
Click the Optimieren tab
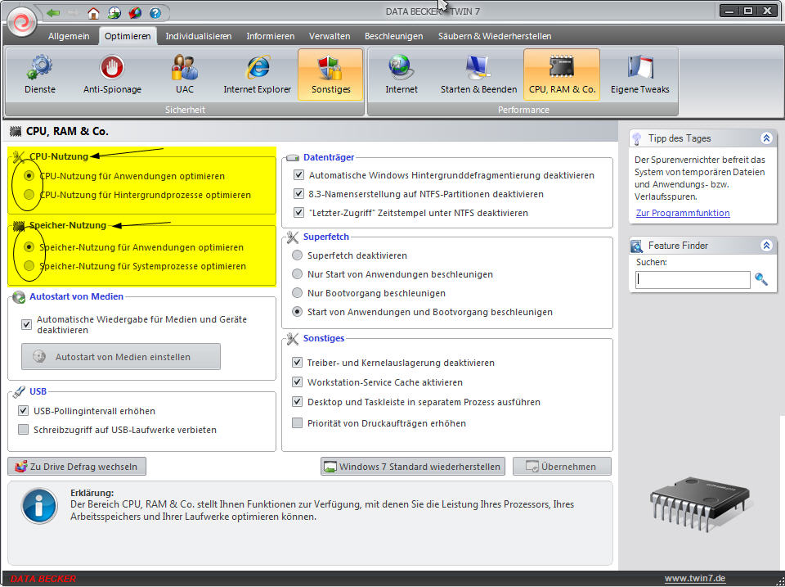(x=128, y=36)
